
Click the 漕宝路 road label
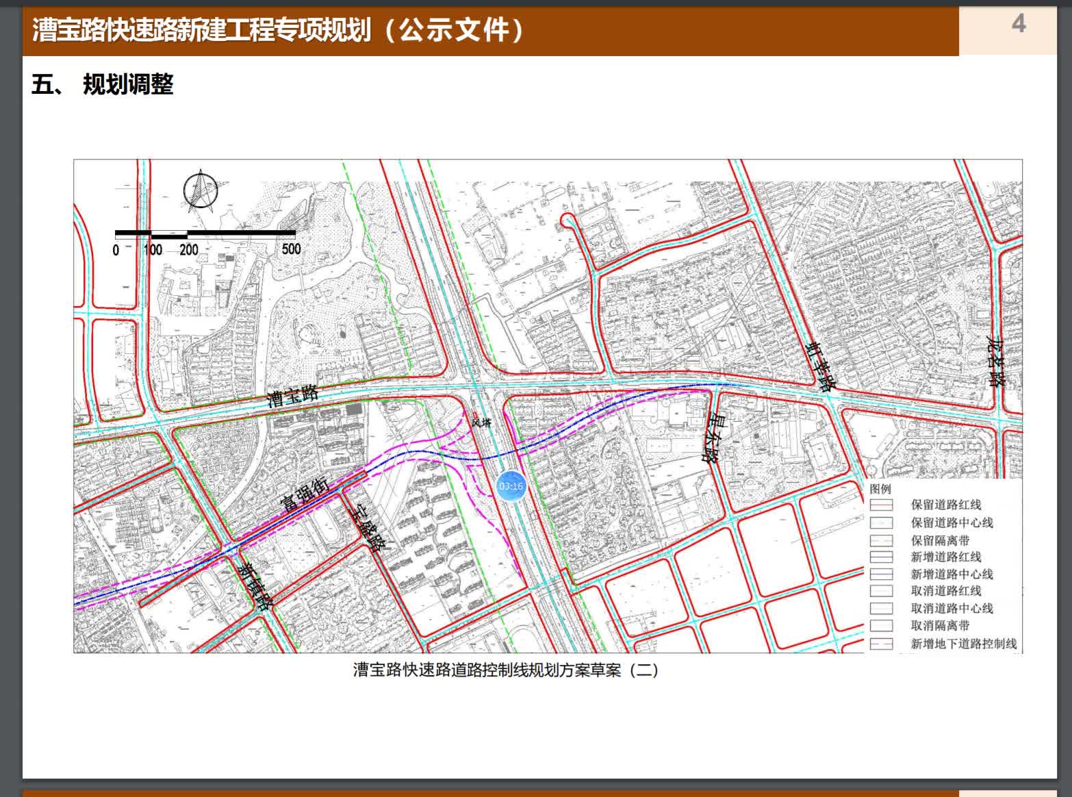[x=293, y=396]
